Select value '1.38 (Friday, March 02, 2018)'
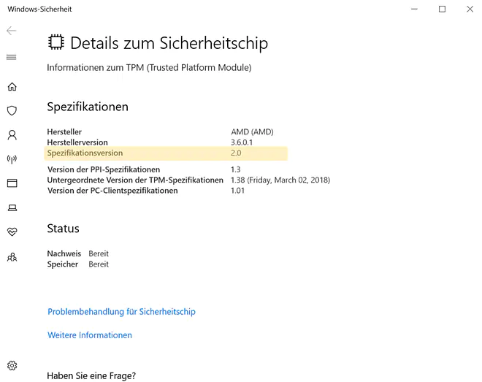 280,180
